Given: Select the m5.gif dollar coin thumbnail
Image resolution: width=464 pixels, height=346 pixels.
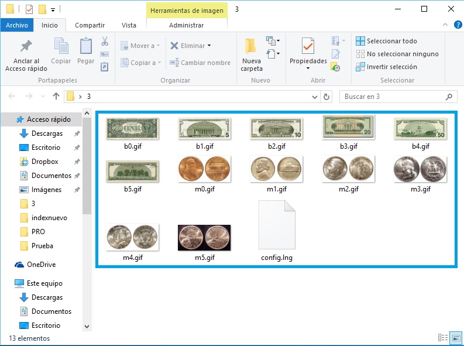Looking at the screenshot, I should pyautogui.click(x=204, y=237).
